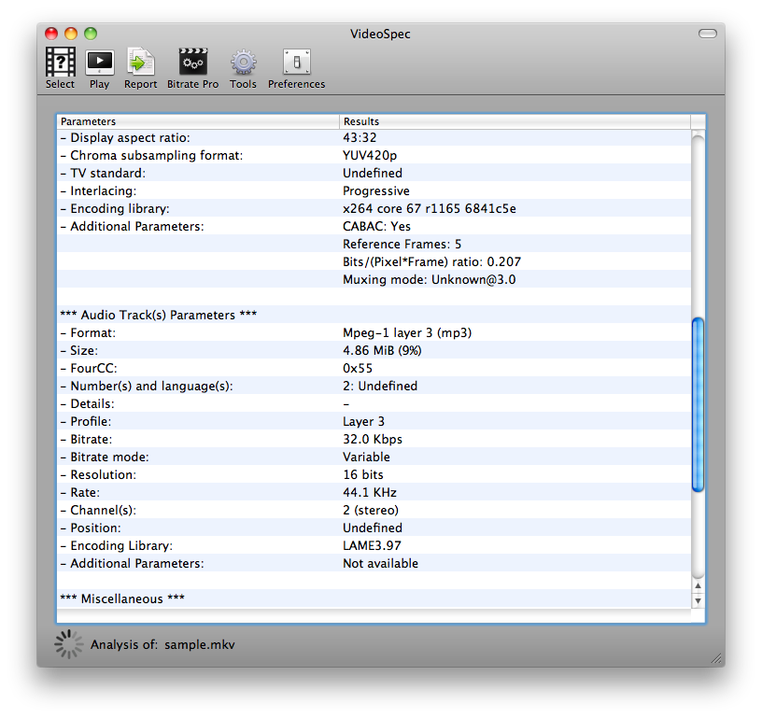762x718 pixels.
Task: Click the 44.1 KHz value
Action: 370,492
